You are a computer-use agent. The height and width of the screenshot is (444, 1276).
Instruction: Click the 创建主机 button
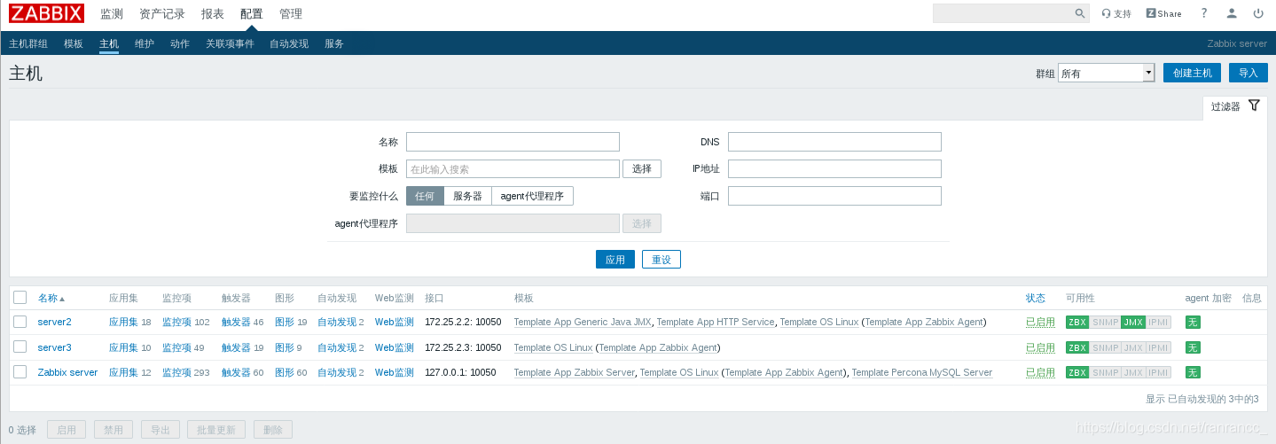point(1193,73)
